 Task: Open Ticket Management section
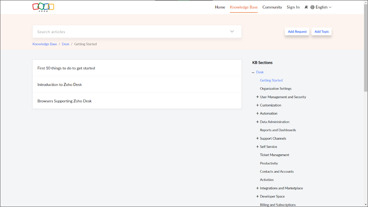(x=274, y=155)
